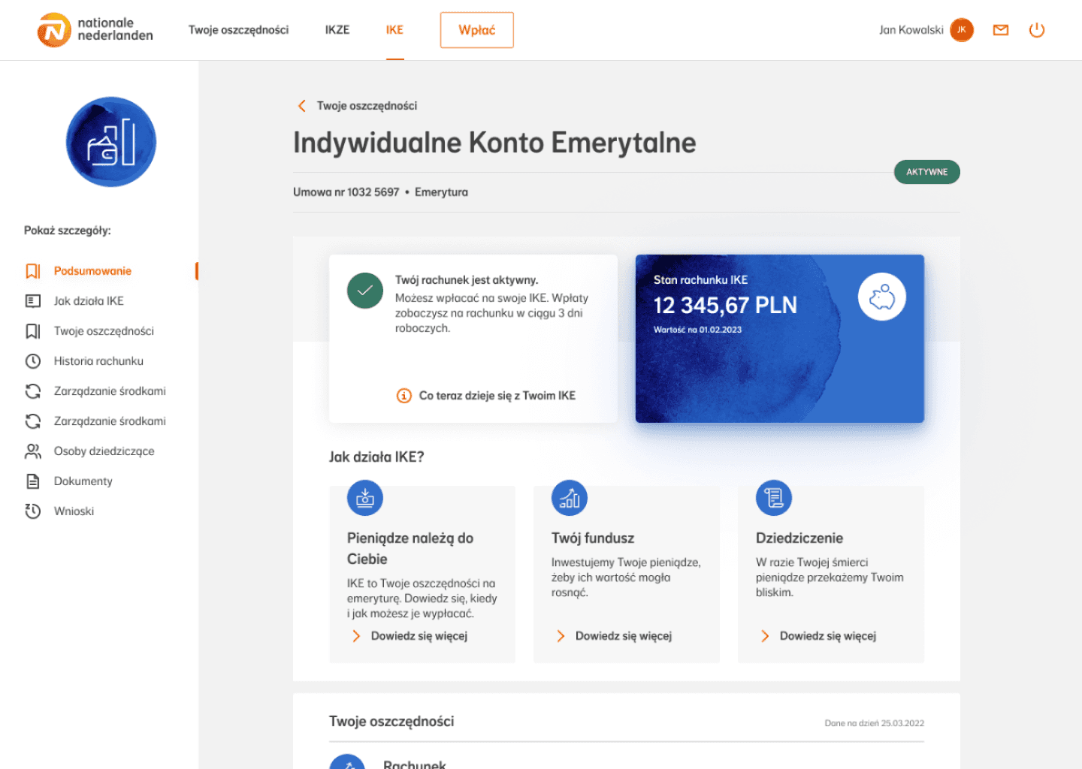Click chevron under Twój fundusz card
This screenshot has width=1082, height=769.
pyautogui.click(x=561, y=636)
